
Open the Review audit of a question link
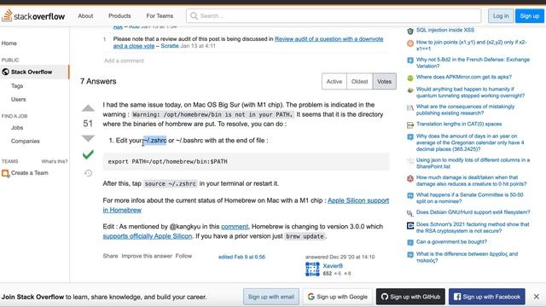point(248,43)
